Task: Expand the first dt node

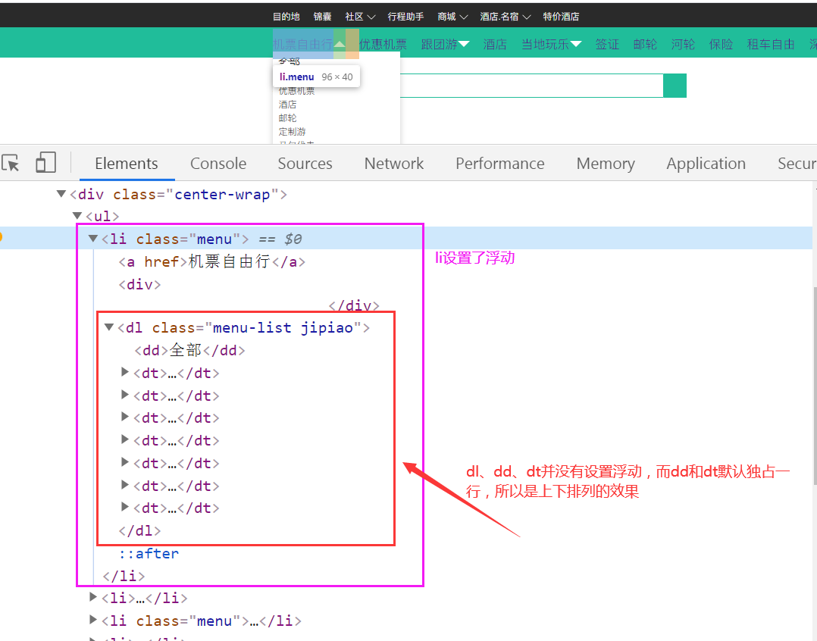Action: [x=124, y=372]
